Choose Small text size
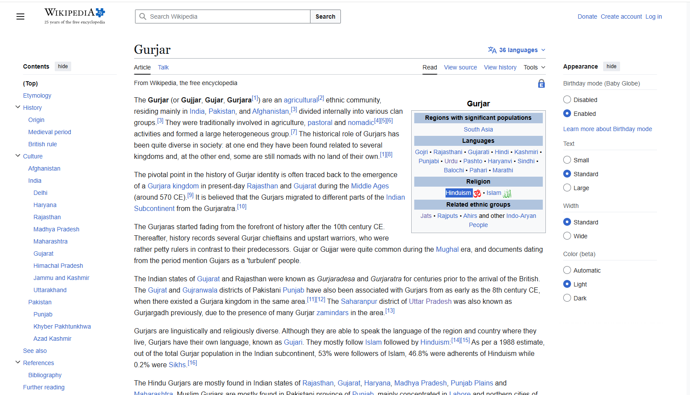The height and width of the screenshot is (395, 690). 567,160
